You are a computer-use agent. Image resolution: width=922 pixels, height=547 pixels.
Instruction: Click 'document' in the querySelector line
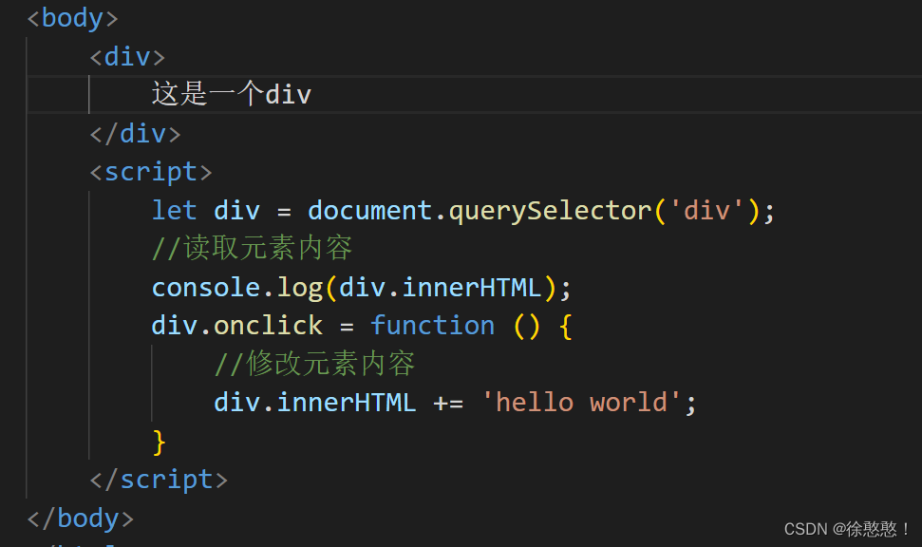point(370,211)
